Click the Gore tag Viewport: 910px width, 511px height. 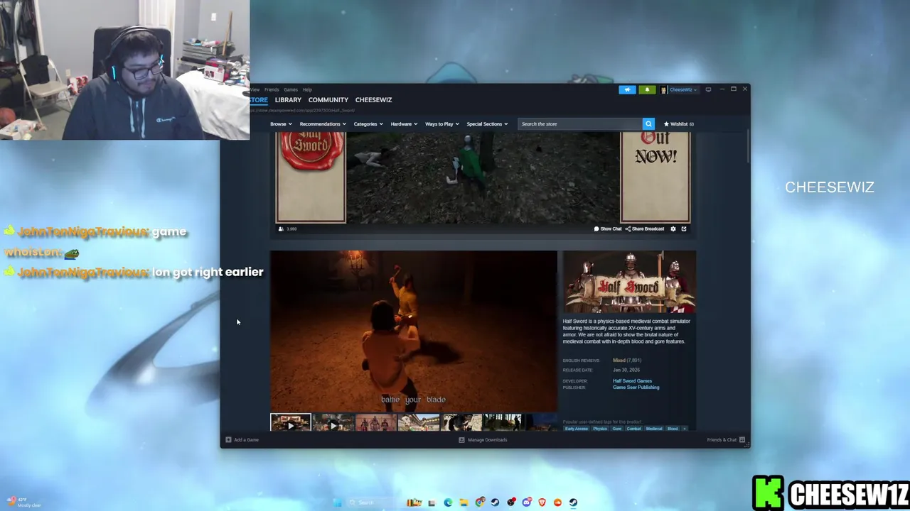(x=617, y=429)
